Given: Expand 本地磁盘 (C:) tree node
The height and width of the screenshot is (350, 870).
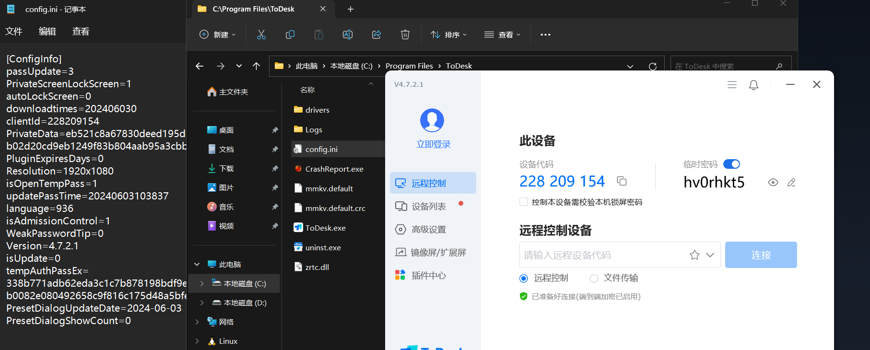Looking at the screenshot, I should (x=202, y=283).
